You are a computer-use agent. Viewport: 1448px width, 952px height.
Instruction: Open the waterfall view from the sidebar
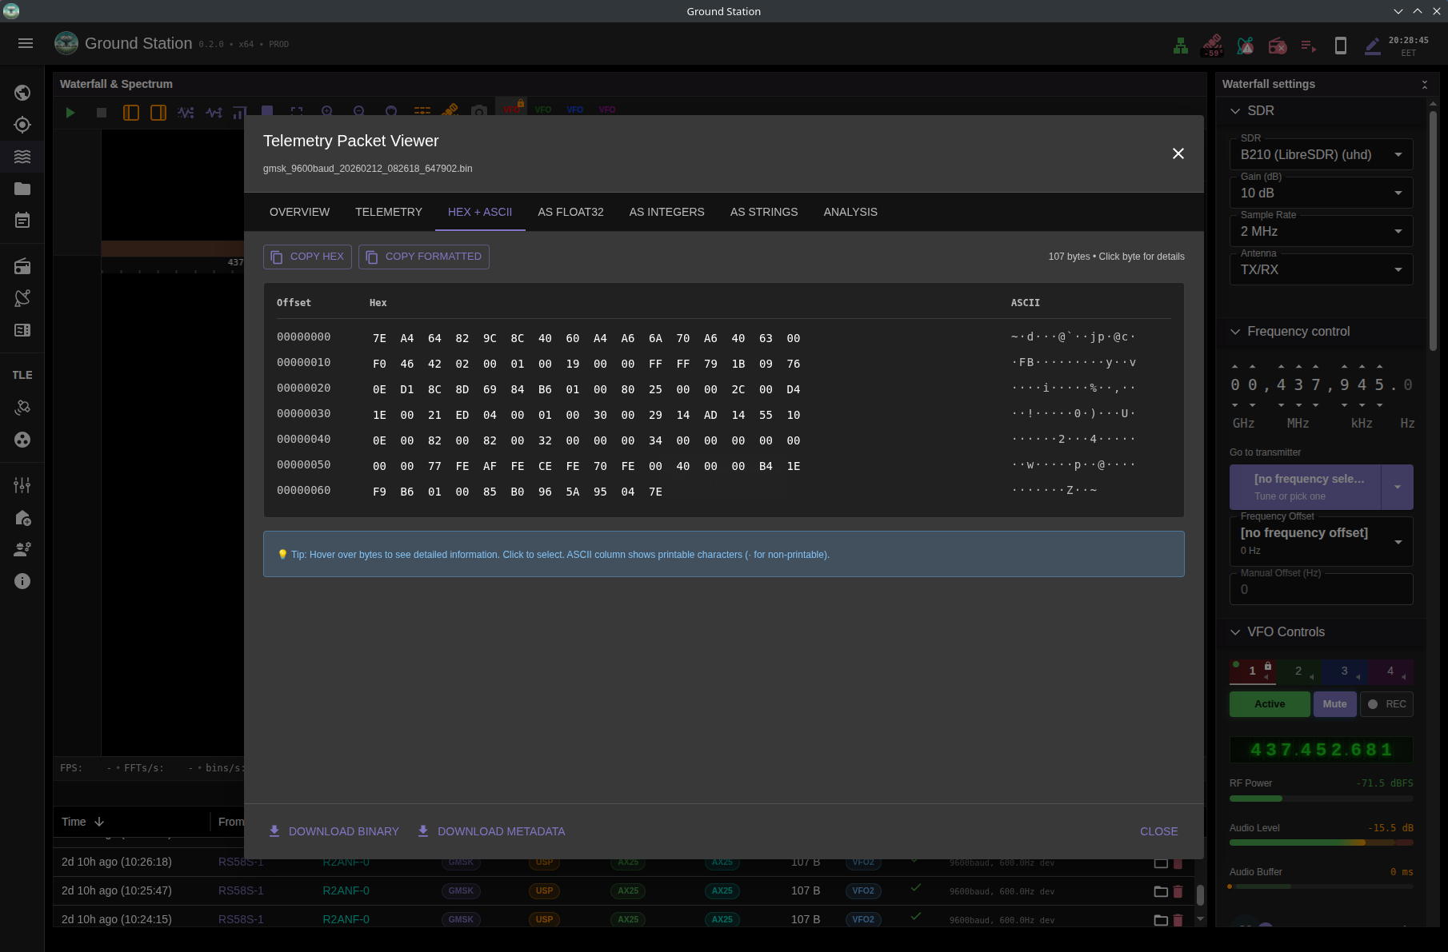click(22, 157)
